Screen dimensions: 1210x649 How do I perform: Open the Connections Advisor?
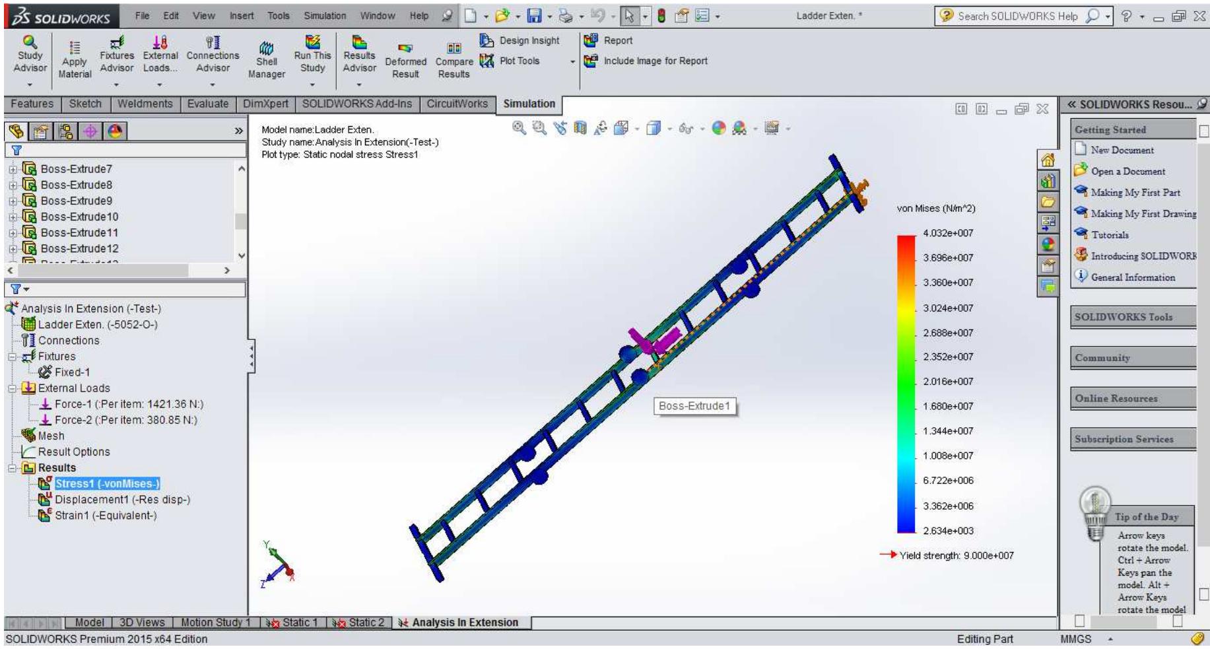pyautogui.click(x=213, y=55)
